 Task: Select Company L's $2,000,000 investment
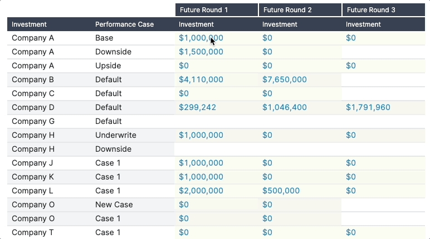pyautogui.click(x=201, y=191)
